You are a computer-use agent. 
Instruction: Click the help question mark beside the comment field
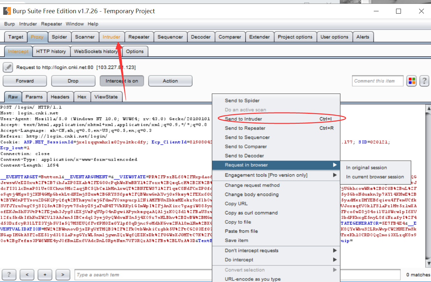tap(424, 81)
